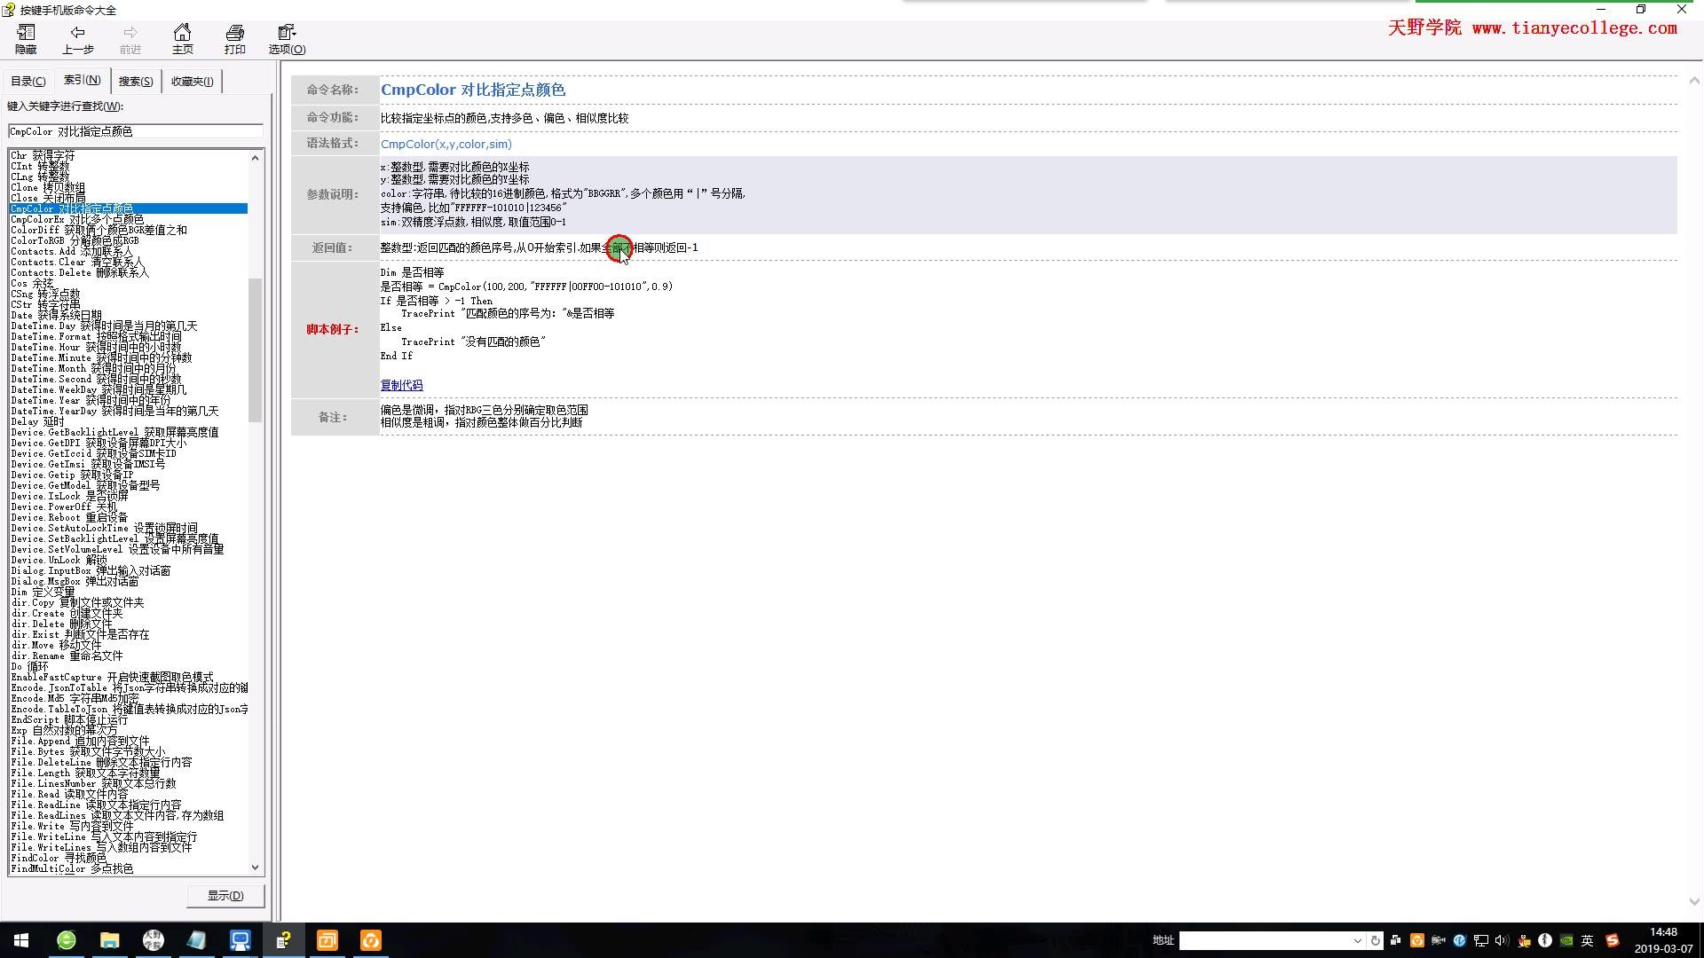Click the keyword search input field
1704x958 pixels.
(x=135, y=131)
